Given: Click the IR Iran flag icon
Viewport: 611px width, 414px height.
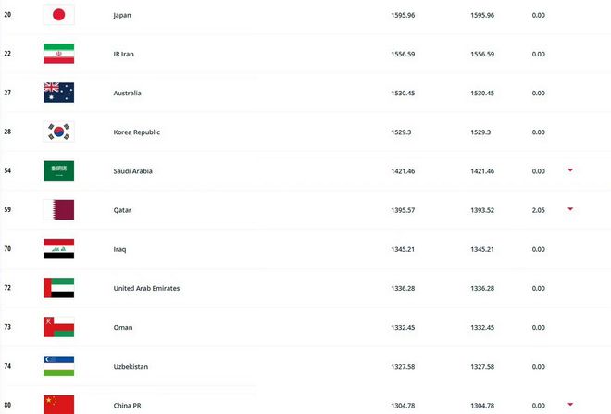Looking at the screenshot, I should coord(59,54).
